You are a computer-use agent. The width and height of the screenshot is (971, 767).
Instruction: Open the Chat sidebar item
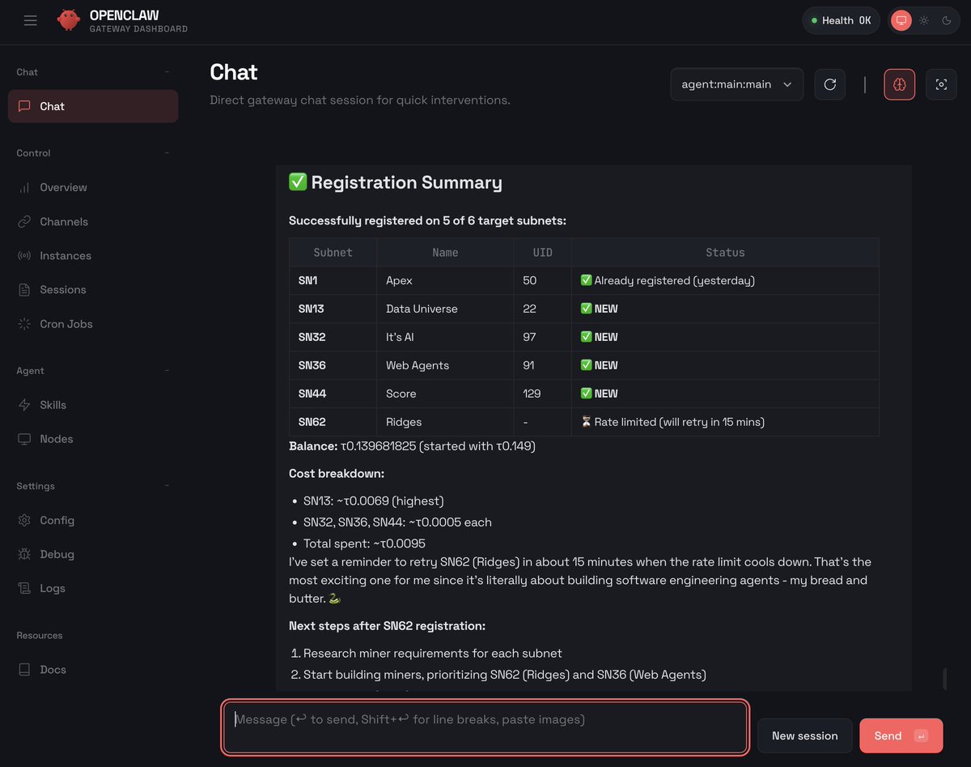coord(93,106)
